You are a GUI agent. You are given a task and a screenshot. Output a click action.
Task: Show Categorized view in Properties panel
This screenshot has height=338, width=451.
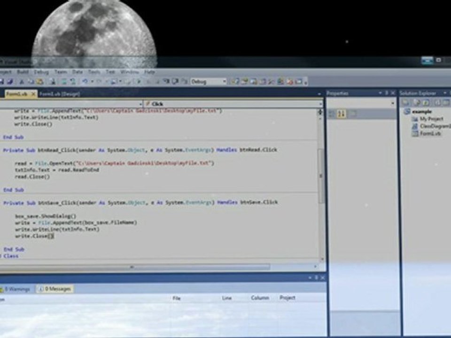(332, 114)
